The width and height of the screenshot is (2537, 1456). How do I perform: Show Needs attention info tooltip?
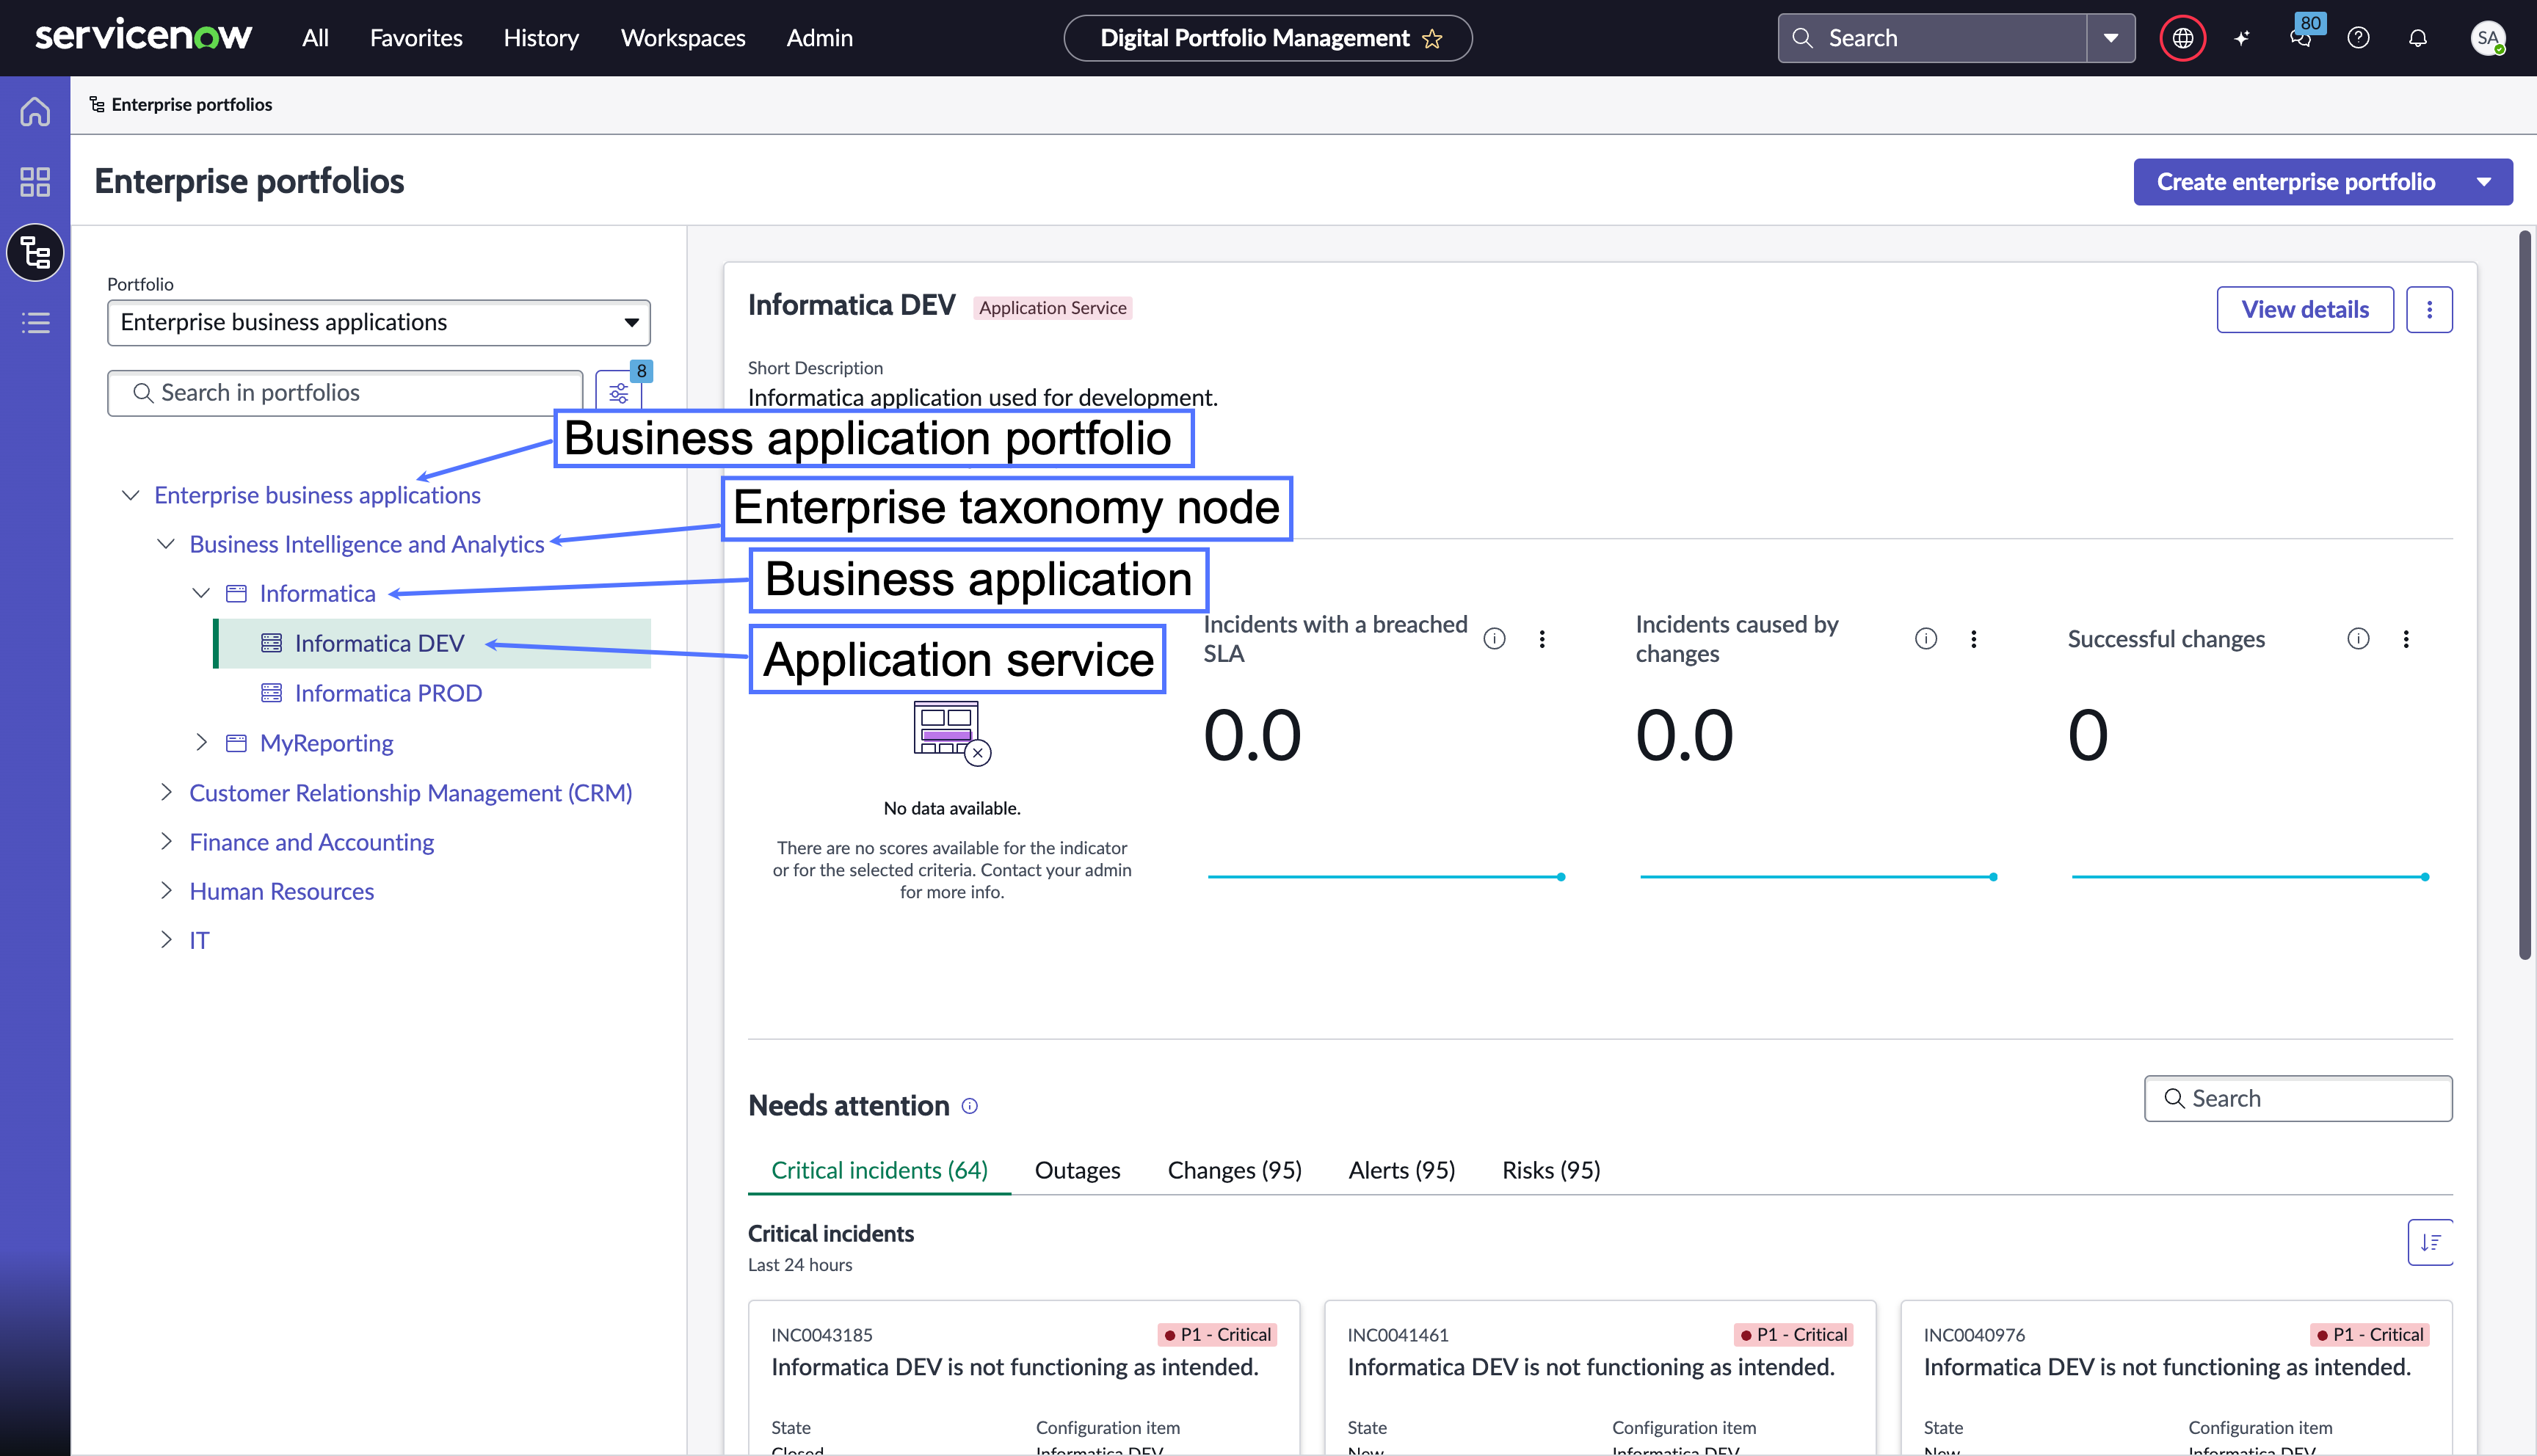(x=970, y=1105)
